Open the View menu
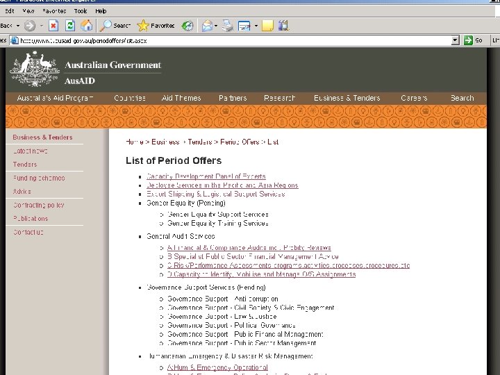The image size is (500, 375). (x=28, y=11)
